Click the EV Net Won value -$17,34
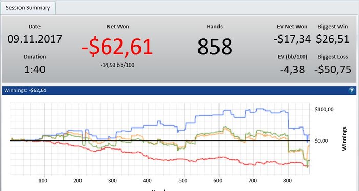The height and width of the screenshot is (191, 359). (292, 39)
